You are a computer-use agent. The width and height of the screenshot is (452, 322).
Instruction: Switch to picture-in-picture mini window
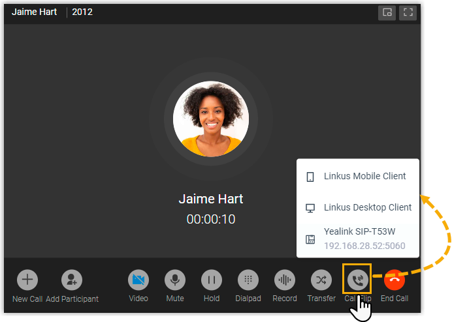click(387, 12)
